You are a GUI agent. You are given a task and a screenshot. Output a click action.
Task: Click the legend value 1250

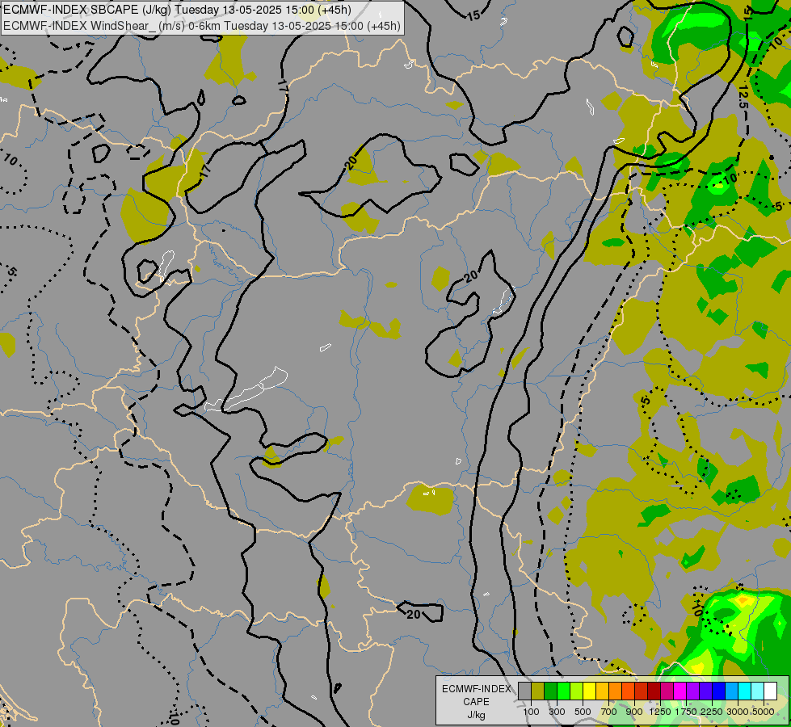click(x=660, y=712)
